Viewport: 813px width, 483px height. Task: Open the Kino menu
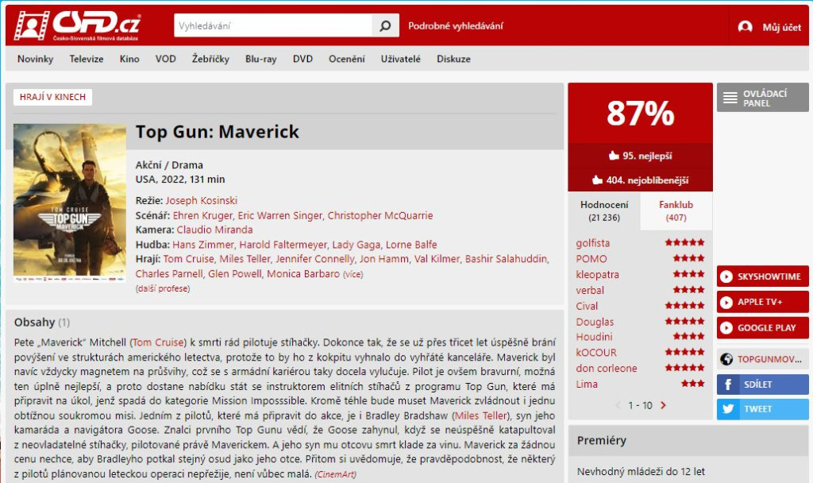(x=129, y=59)
